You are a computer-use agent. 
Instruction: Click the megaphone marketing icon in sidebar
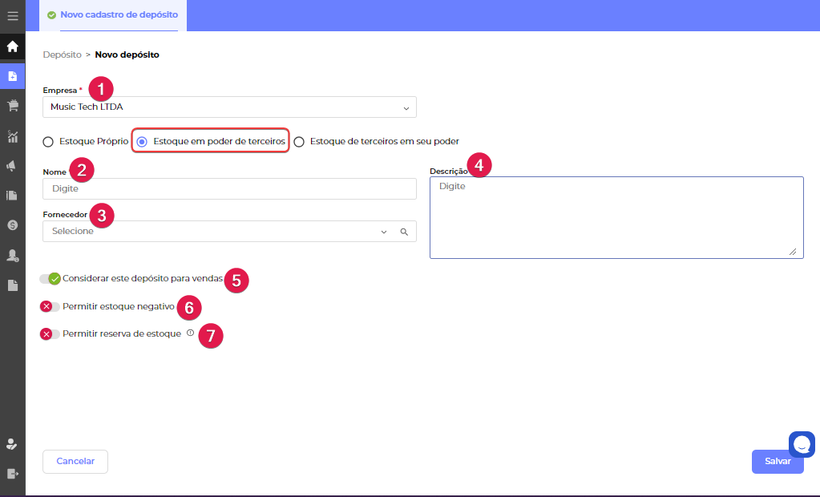pos(12,166)
